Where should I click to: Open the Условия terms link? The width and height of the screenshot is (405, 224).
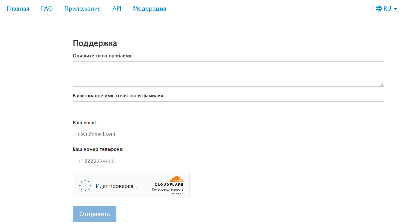point(177,193)
